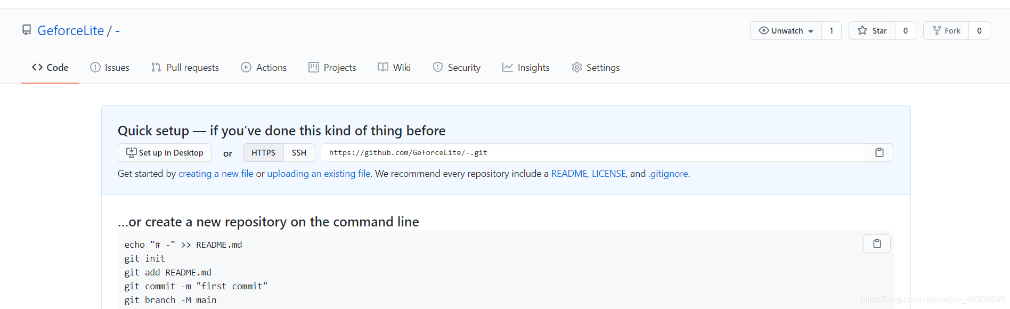
Task: Click Set up in Desktop button
Action: pyautogui.click(x=165, y=152)
